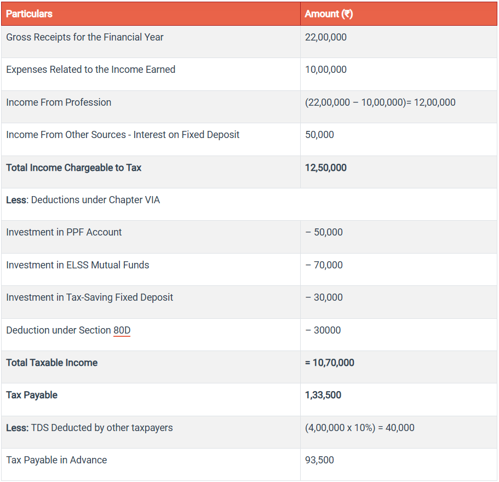Click the 10,00,000 expenses amount
The height and width of the screenshot is (482, 499).
click(x=325, y=70)
